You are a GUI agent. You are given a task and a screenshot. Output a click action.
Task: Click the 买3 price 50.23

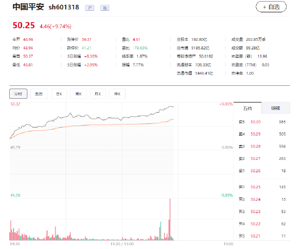click(x=256, y=211)
